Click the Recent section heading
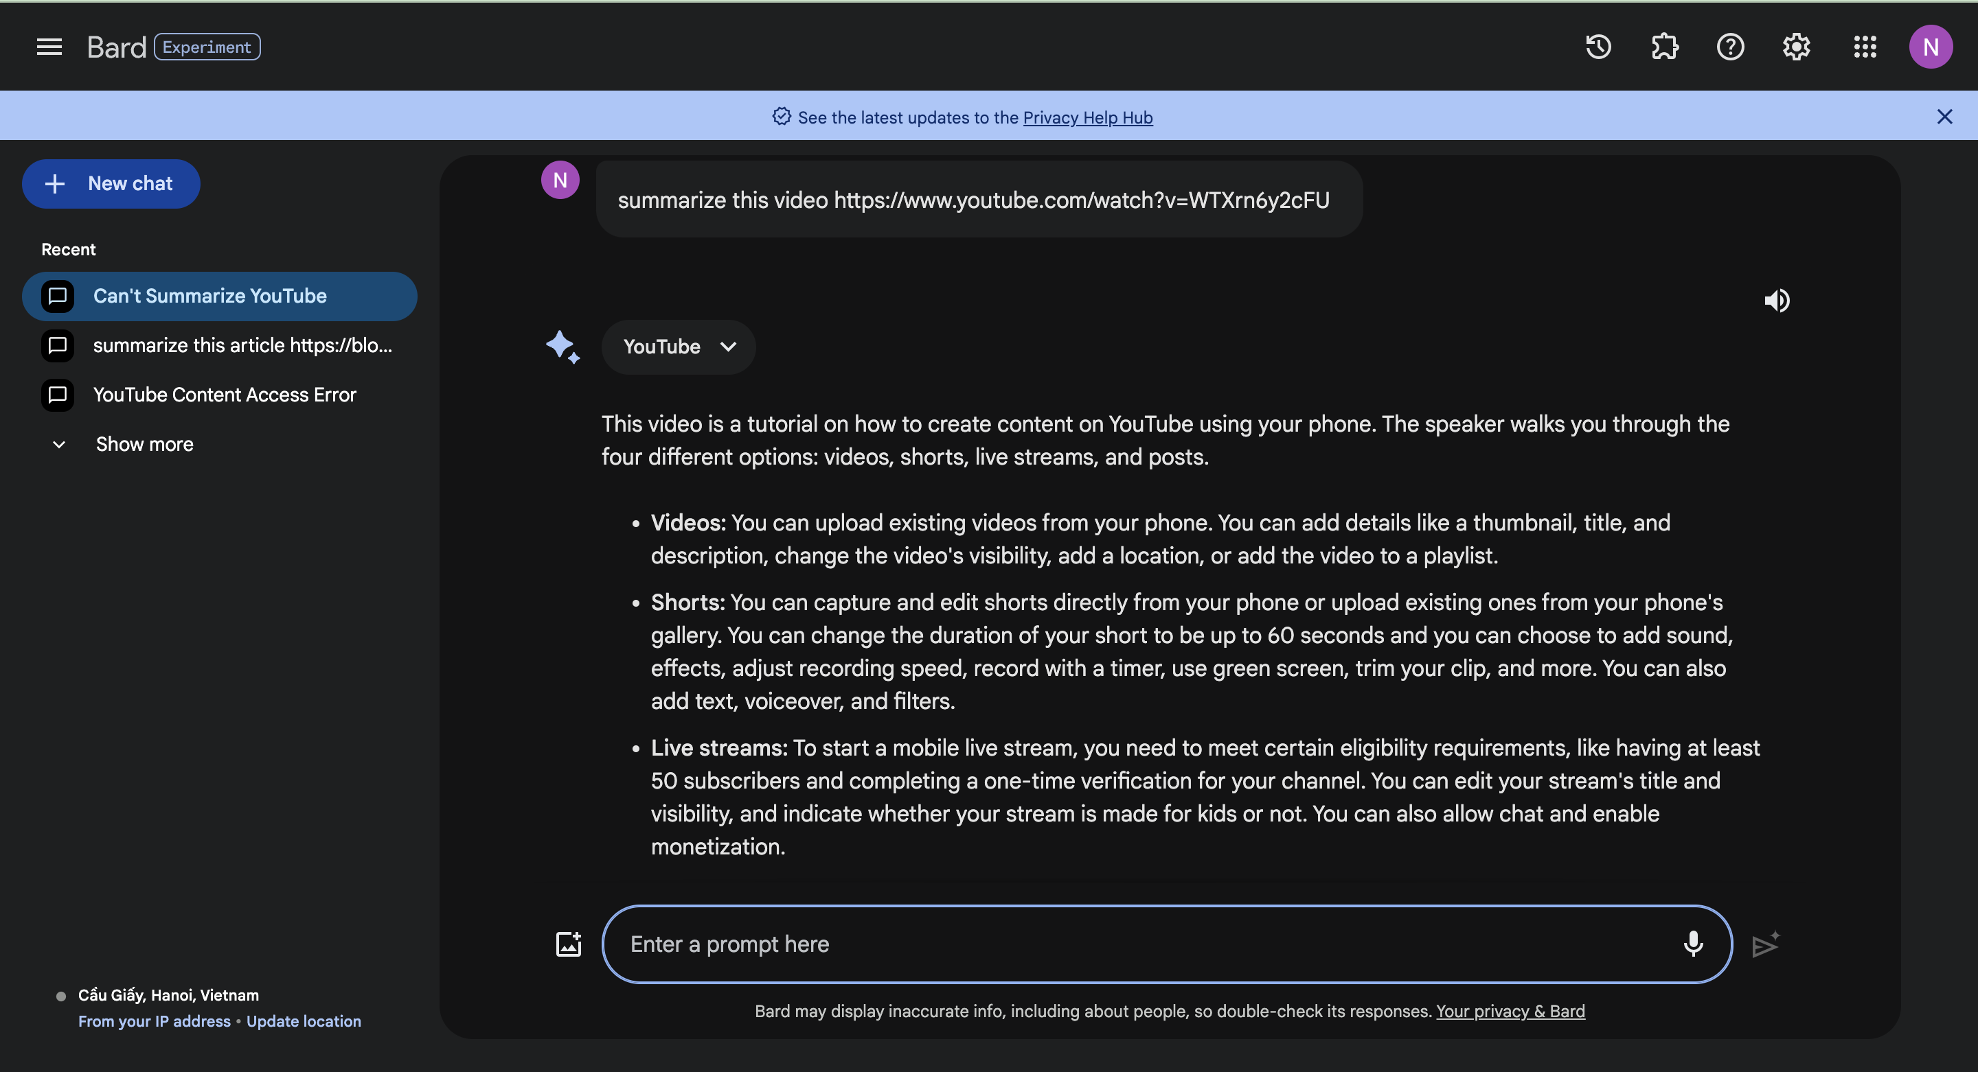 [x=69, y=249]
